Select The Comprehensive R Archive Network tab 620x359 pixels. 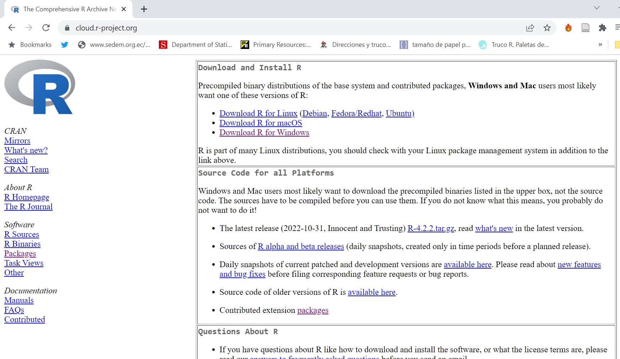68,9
